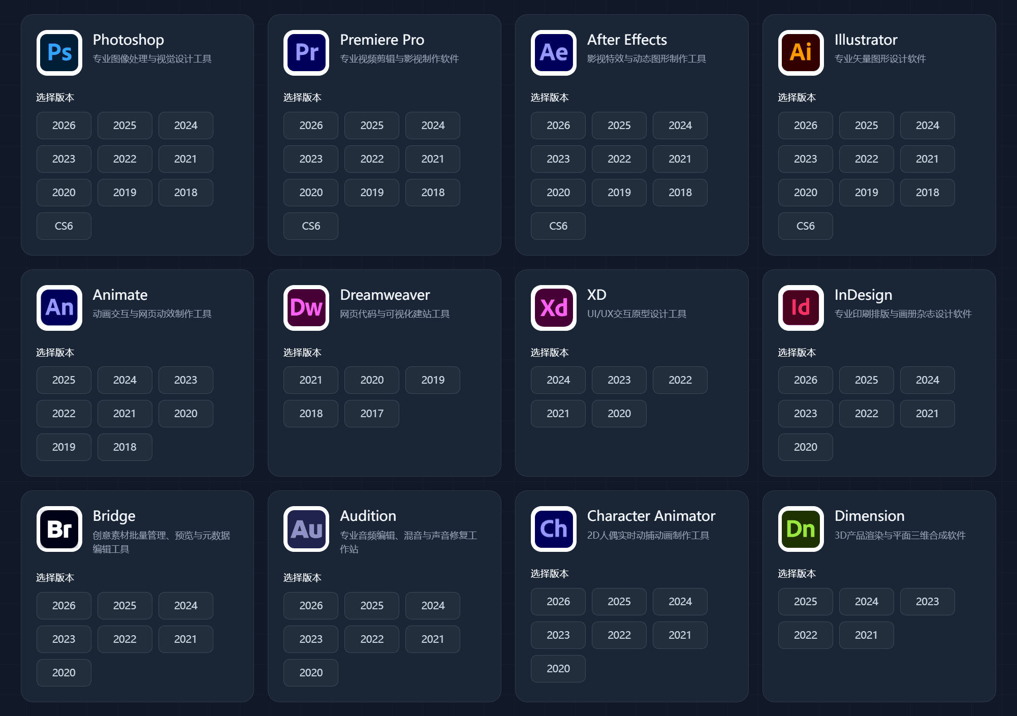Click the Animate An icon
The height and width of the screenshot is (716, 1017).
click(59, 308)
